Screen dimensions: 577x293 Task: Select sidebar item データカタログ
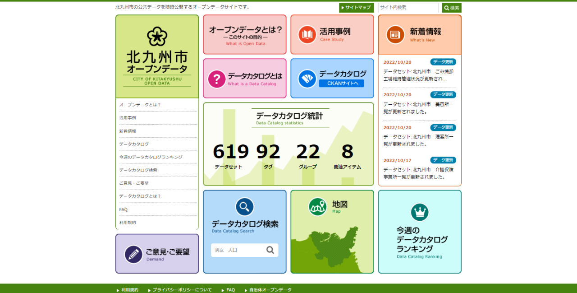point(157,144)
